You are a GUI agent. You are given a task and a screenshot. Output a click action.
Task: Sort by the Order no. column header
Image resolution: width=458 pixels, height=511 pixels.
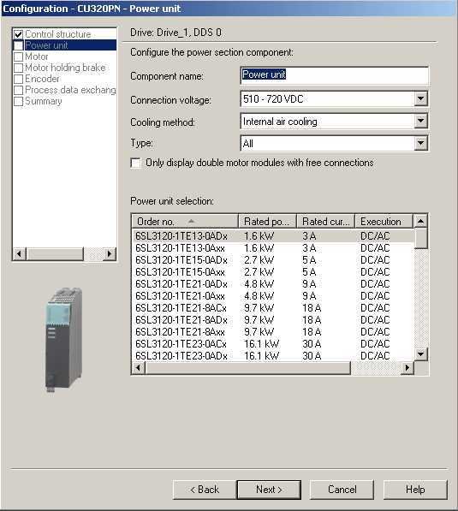pyautogui.click(x=185, y=222)
